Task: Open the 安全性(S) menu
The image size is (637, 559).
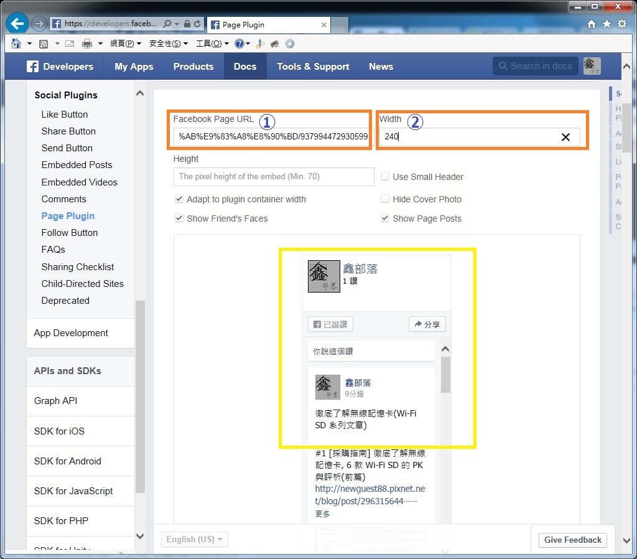Action: pyautogui.click(x=169, y=44)
